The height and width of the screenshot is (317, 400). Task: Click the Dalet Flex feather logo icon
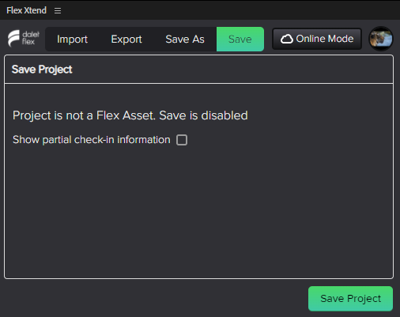pos(13,38)
